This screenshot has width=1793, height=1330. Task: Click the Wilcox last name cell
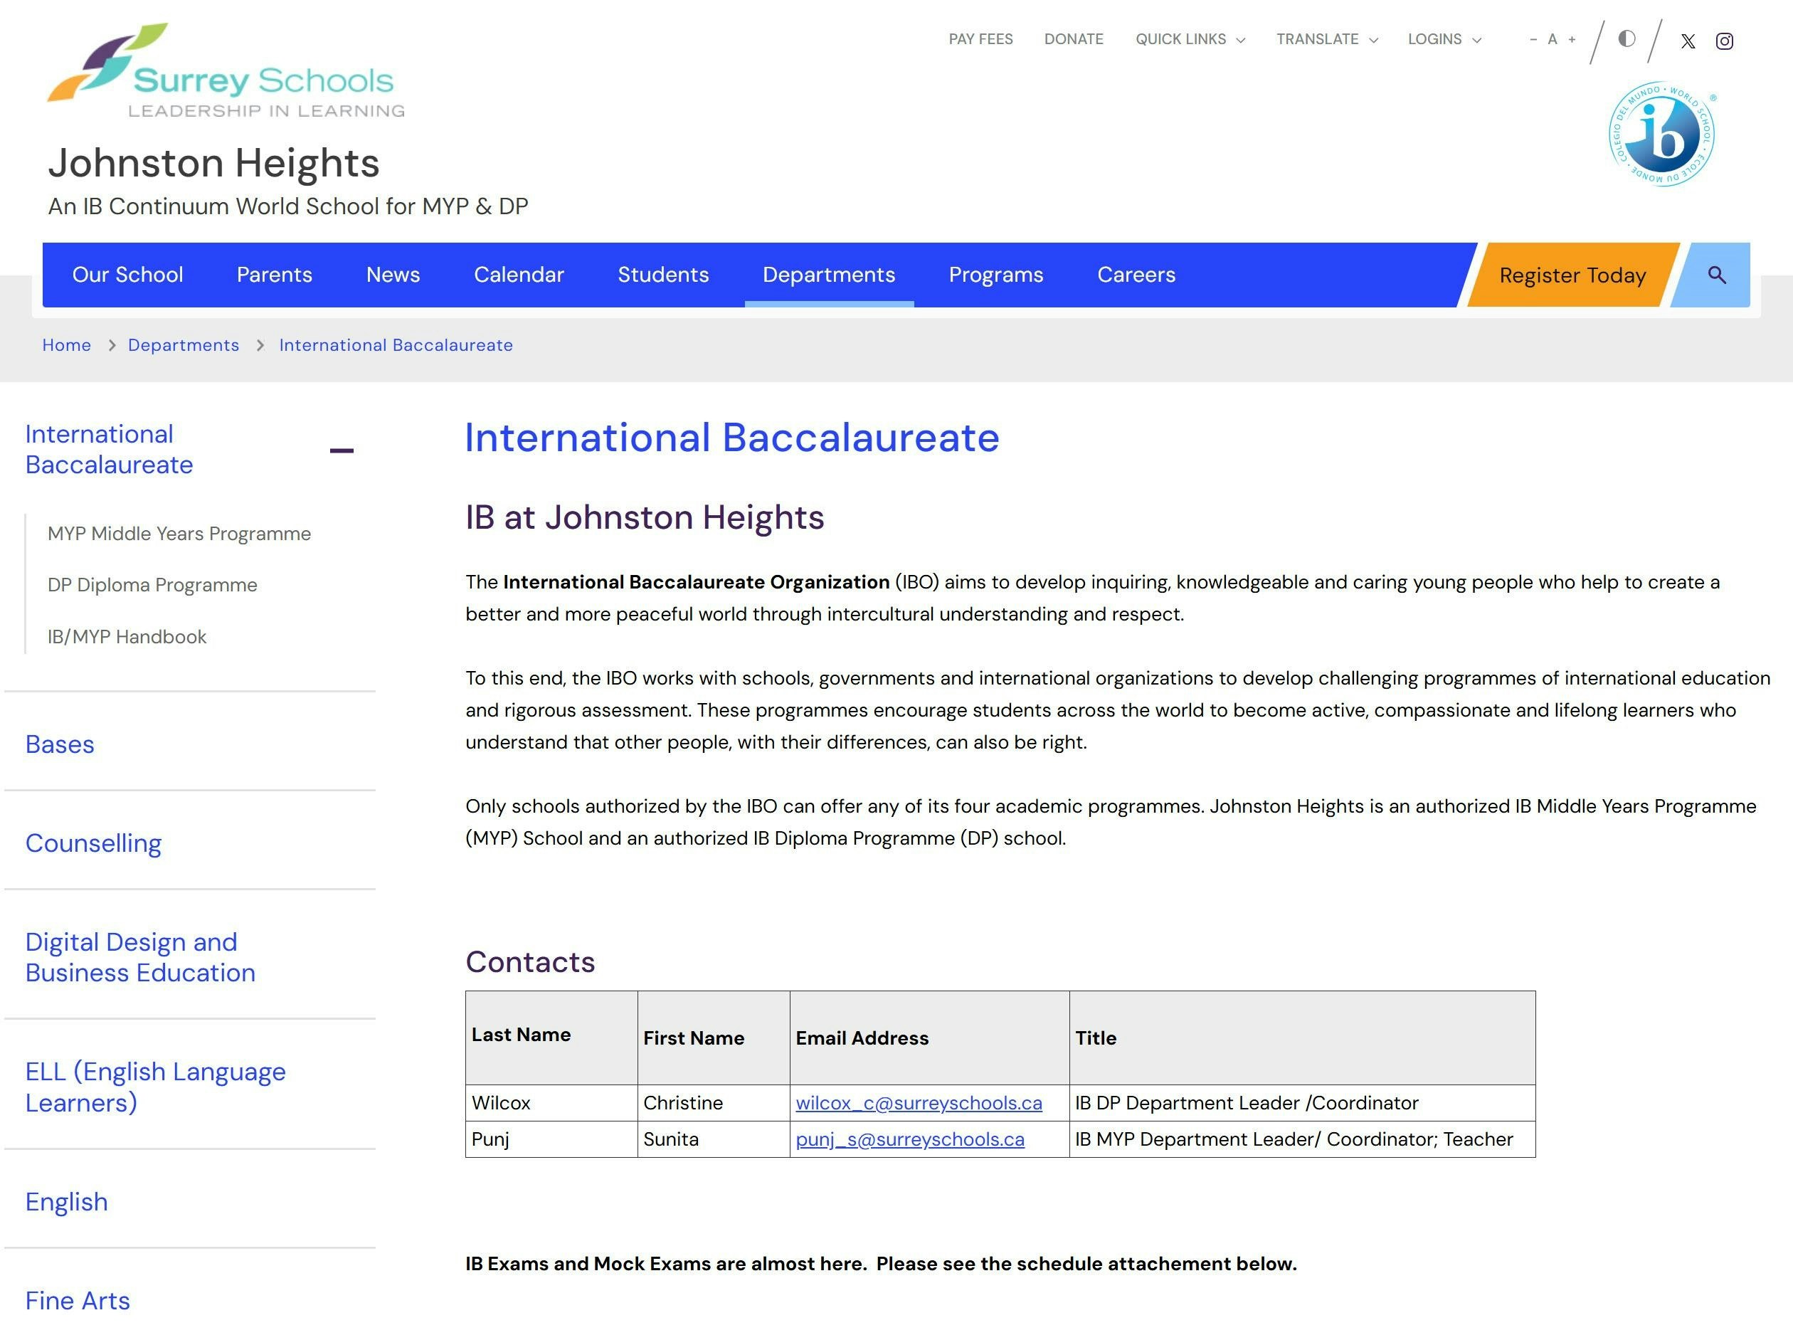[551, 1103]
